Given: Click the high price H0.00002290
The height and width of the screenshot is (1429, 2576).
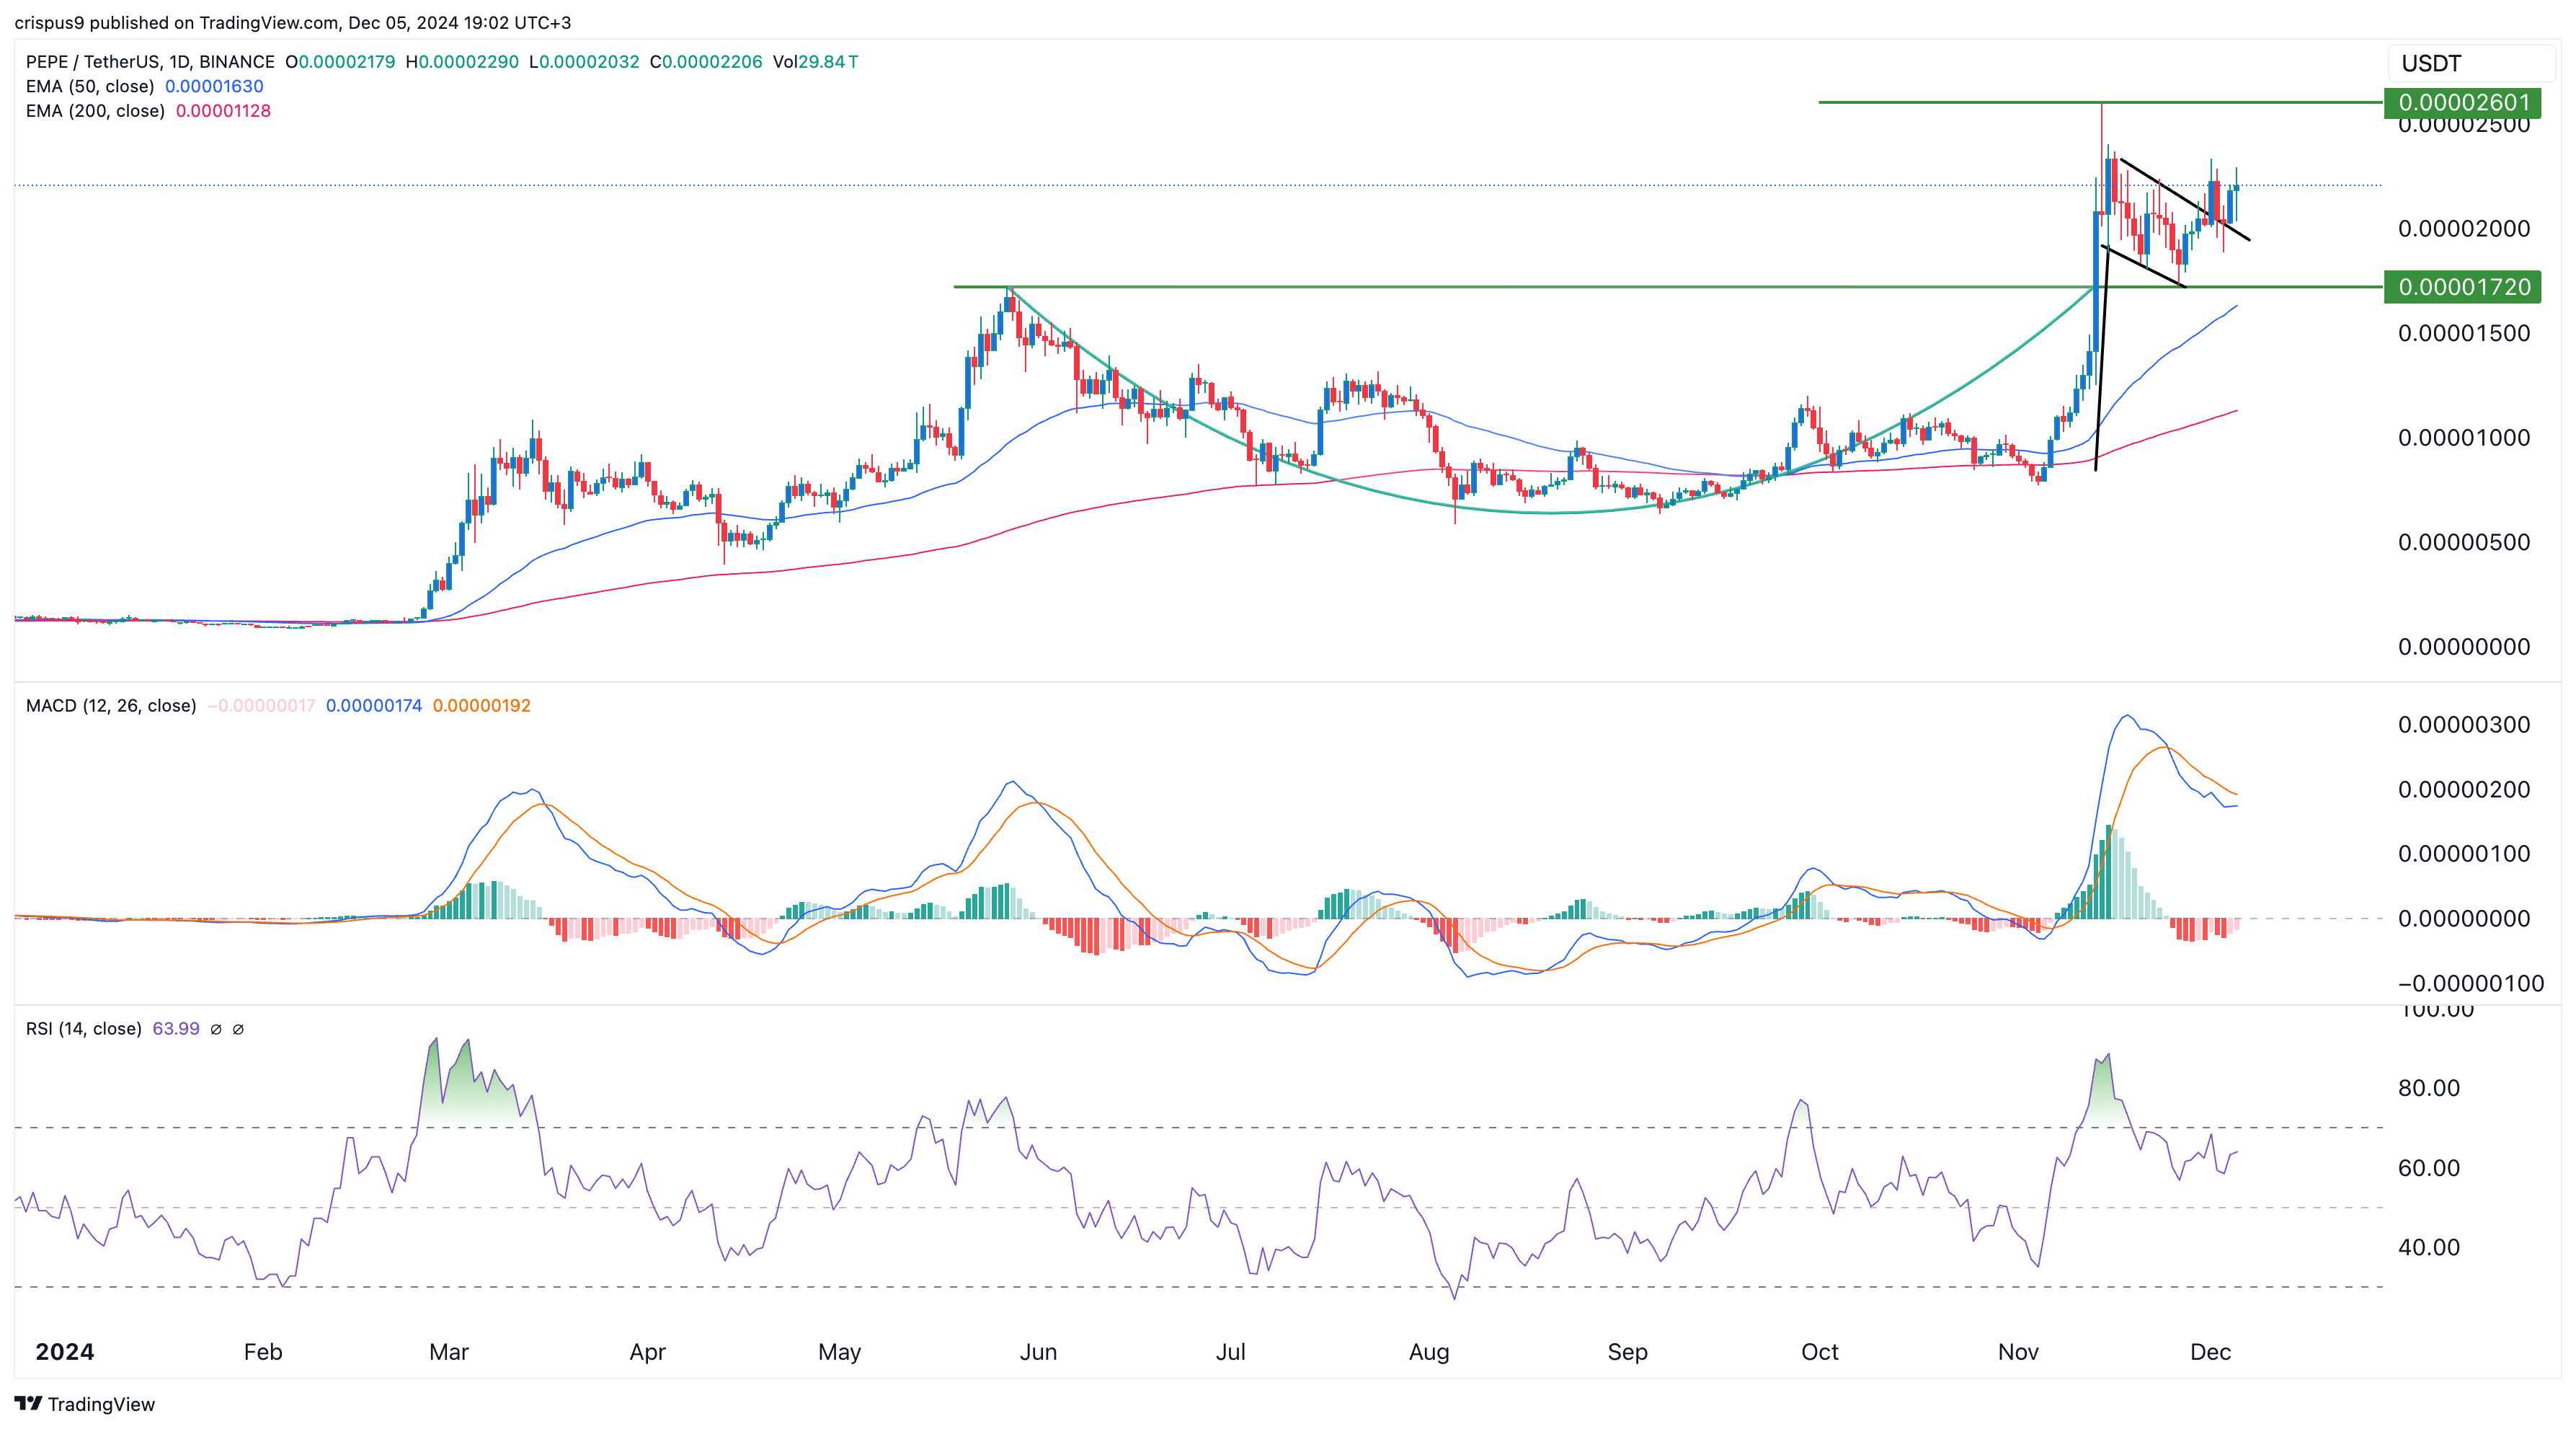Looking at the screenshot, I should coord(462,61).
